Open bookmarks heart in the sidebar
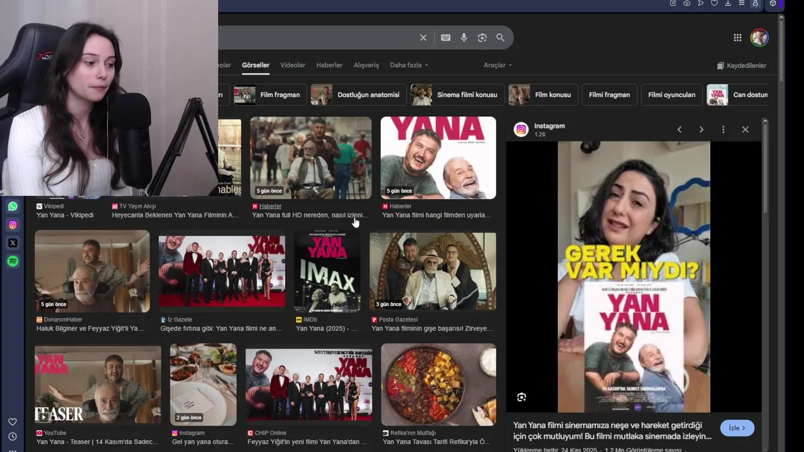The image size is (804, 452). coord(13,422)
